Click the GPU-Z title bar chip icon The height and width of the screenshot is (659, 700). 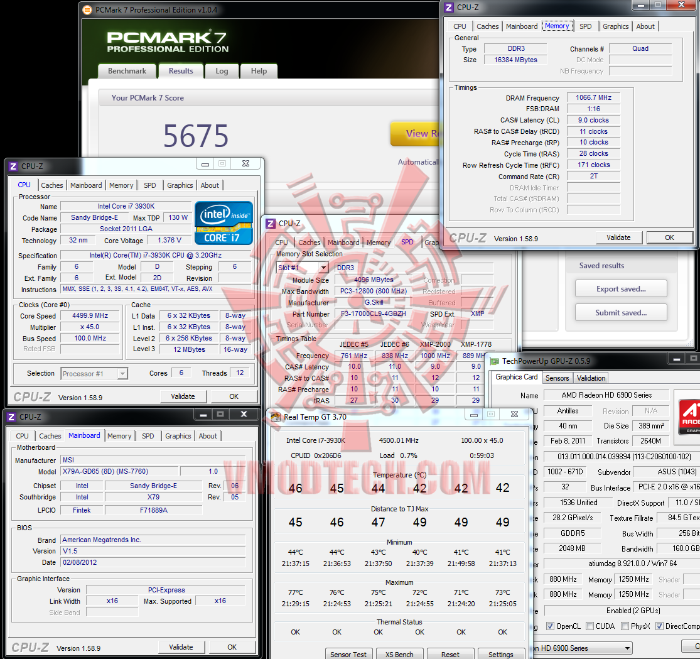pos(494,361)
